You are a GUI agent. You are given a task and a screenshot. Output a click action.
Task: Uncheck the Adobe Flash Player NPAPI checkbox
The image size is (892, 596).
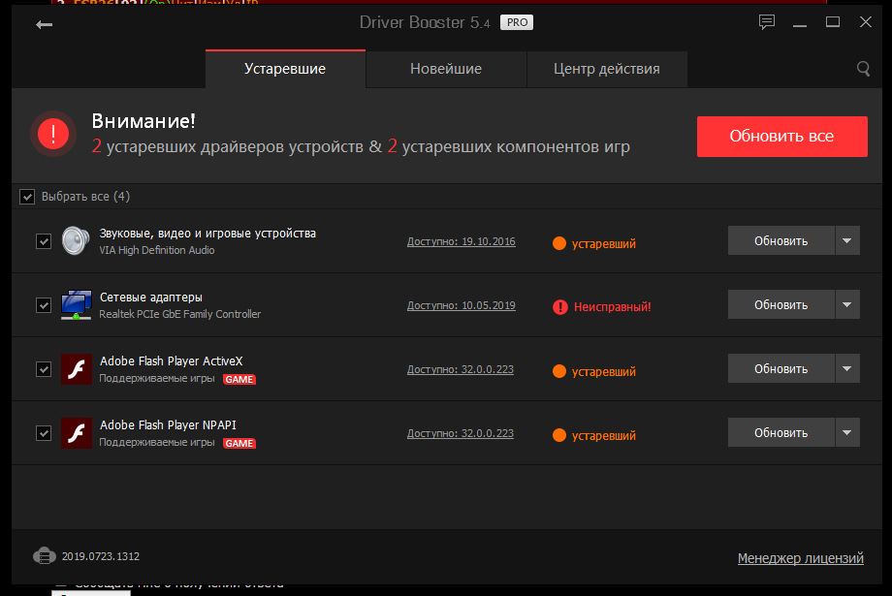click(x=44, y=433)
